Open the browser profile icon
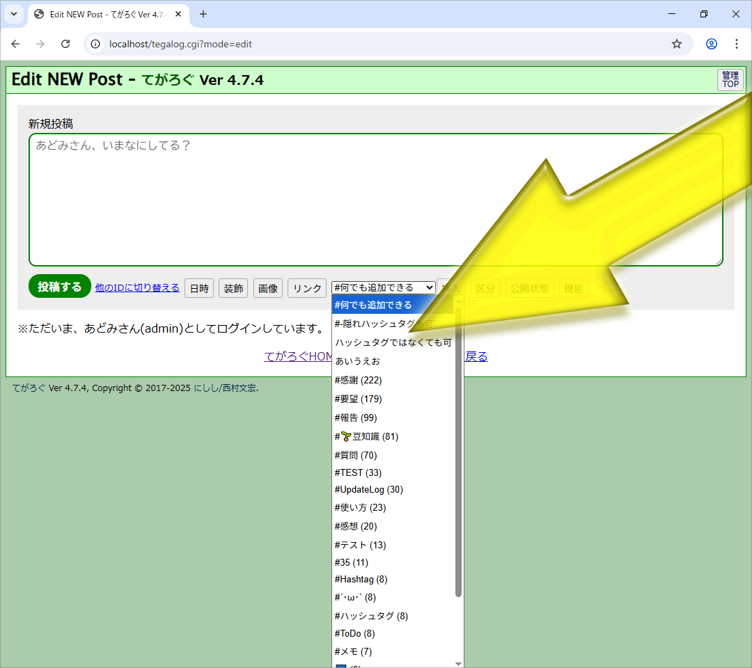 711,44
